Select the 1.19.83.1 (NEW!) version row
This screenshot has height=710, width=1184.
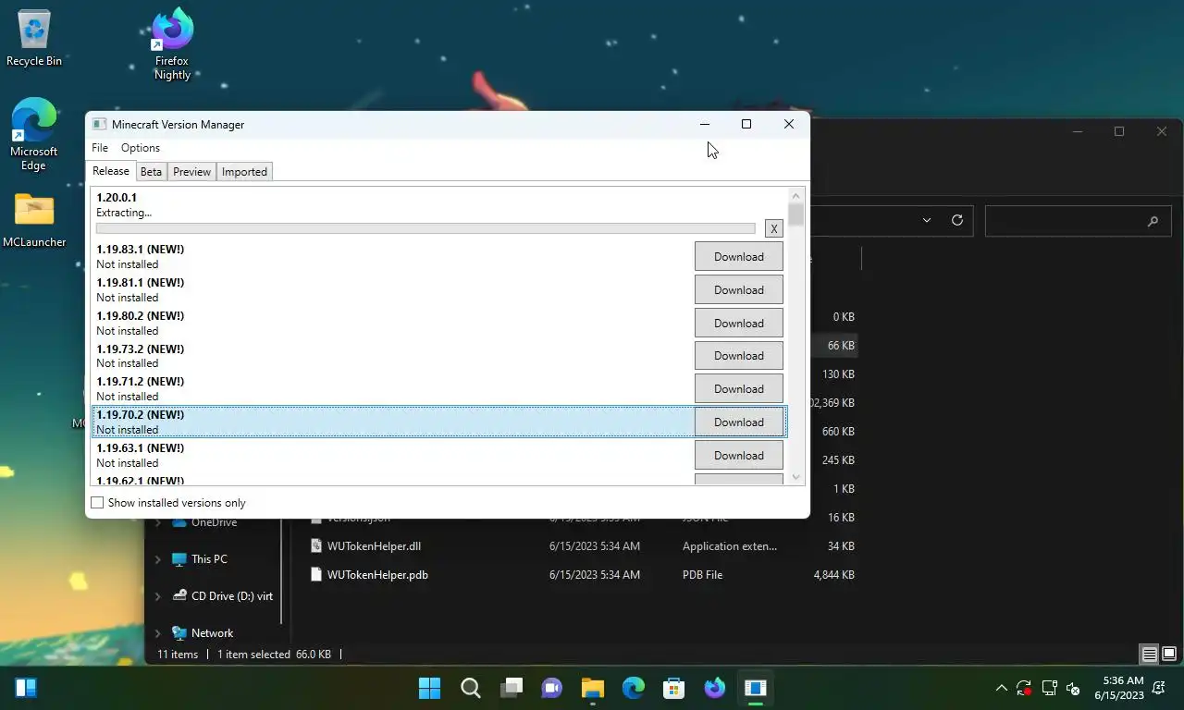pos(439,257)
